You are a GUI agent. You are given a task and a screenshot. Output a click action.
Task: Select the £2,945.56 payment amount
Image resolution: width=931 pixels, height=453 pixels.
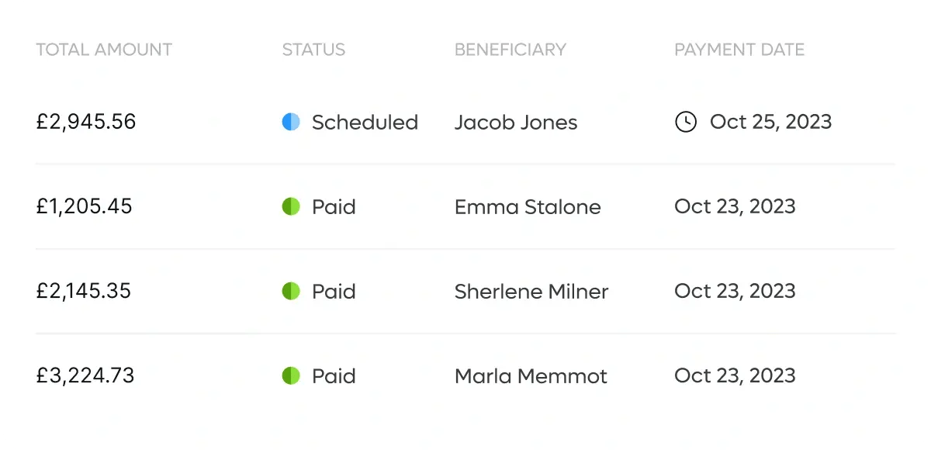(86, 122)
